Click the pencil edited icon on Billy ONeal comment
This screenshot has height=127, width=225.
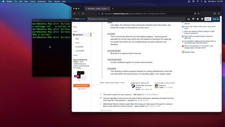pyautogui.click(x=158, y=95)
